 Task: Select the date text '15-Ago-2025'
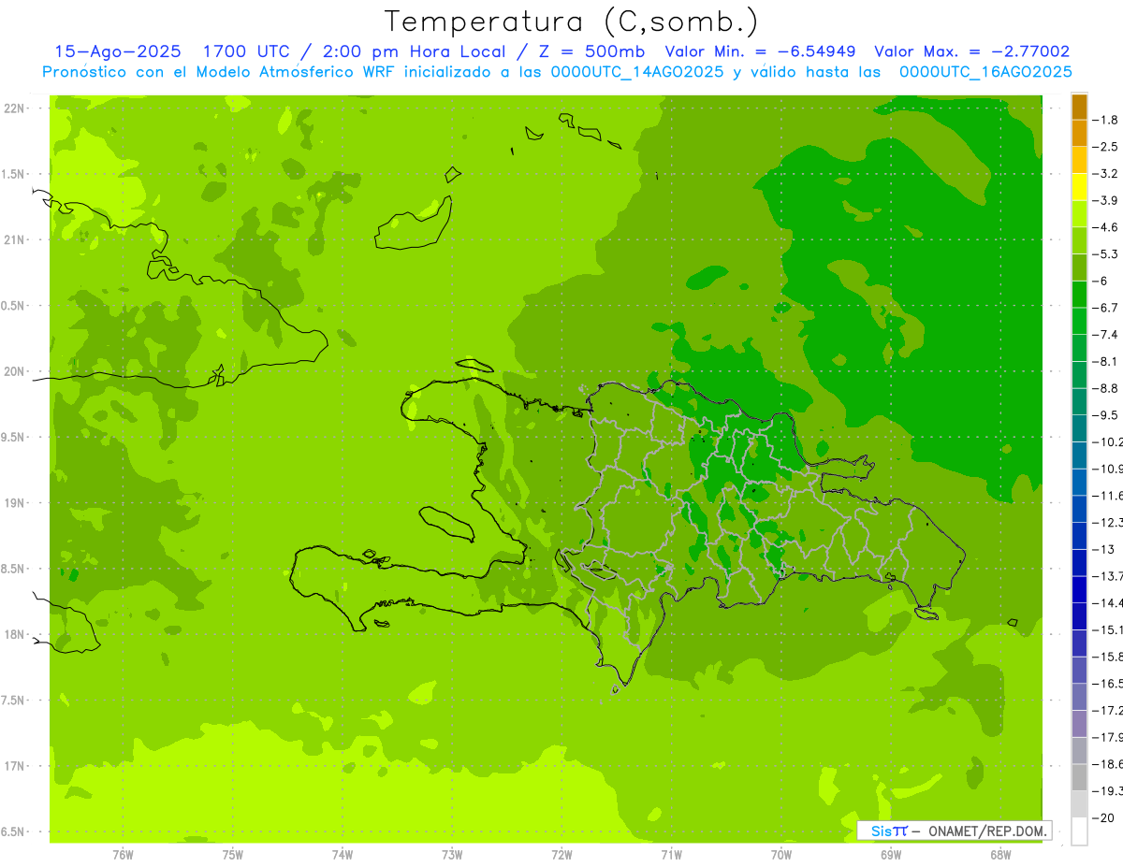click(118, 51)
